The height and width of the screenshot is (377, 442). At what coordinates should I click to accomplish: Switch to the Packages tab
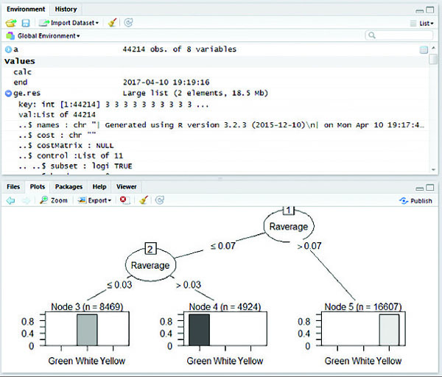pos(68,187)
